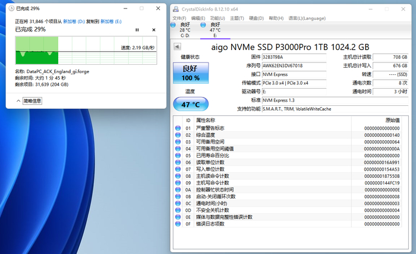Open the 硬盘(D) menu
Image resolution: width=416 pixels, height=254 pixels.
click(256, 18)
